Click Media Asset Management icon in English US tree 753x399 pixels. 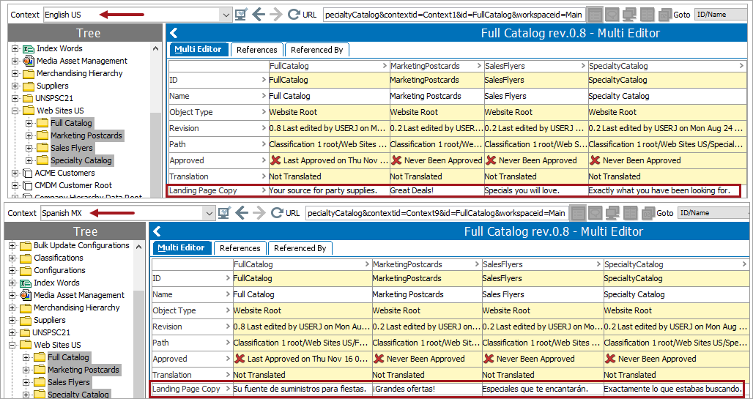pos(29,61)
